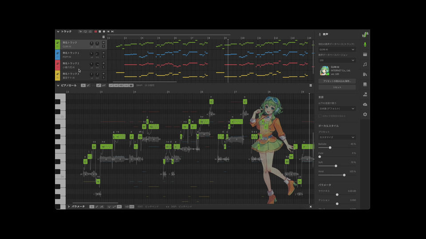
Task: Open the voice microphone panel in the sidebar
Action: pos(365,44)
